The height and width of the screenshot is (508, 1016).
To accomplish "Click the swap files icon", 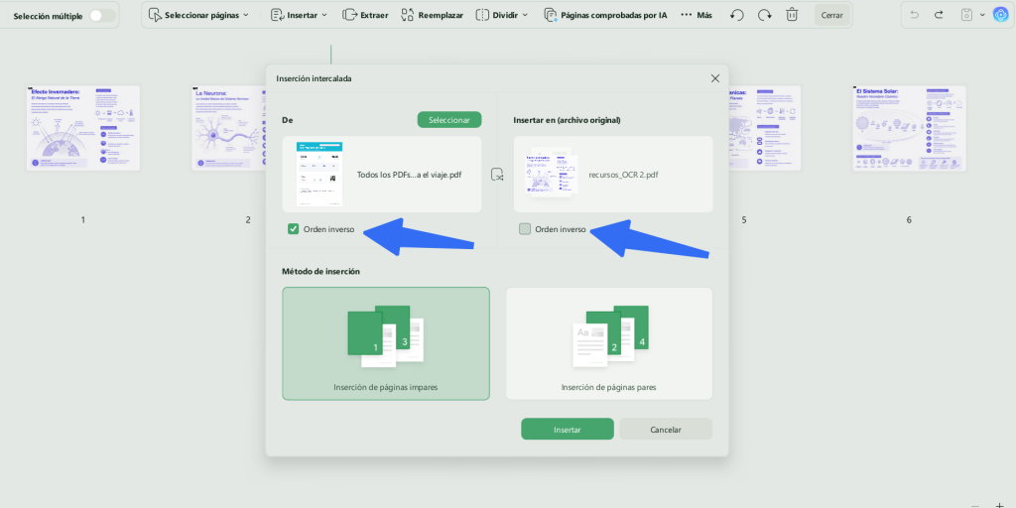I will coord(497,175).
